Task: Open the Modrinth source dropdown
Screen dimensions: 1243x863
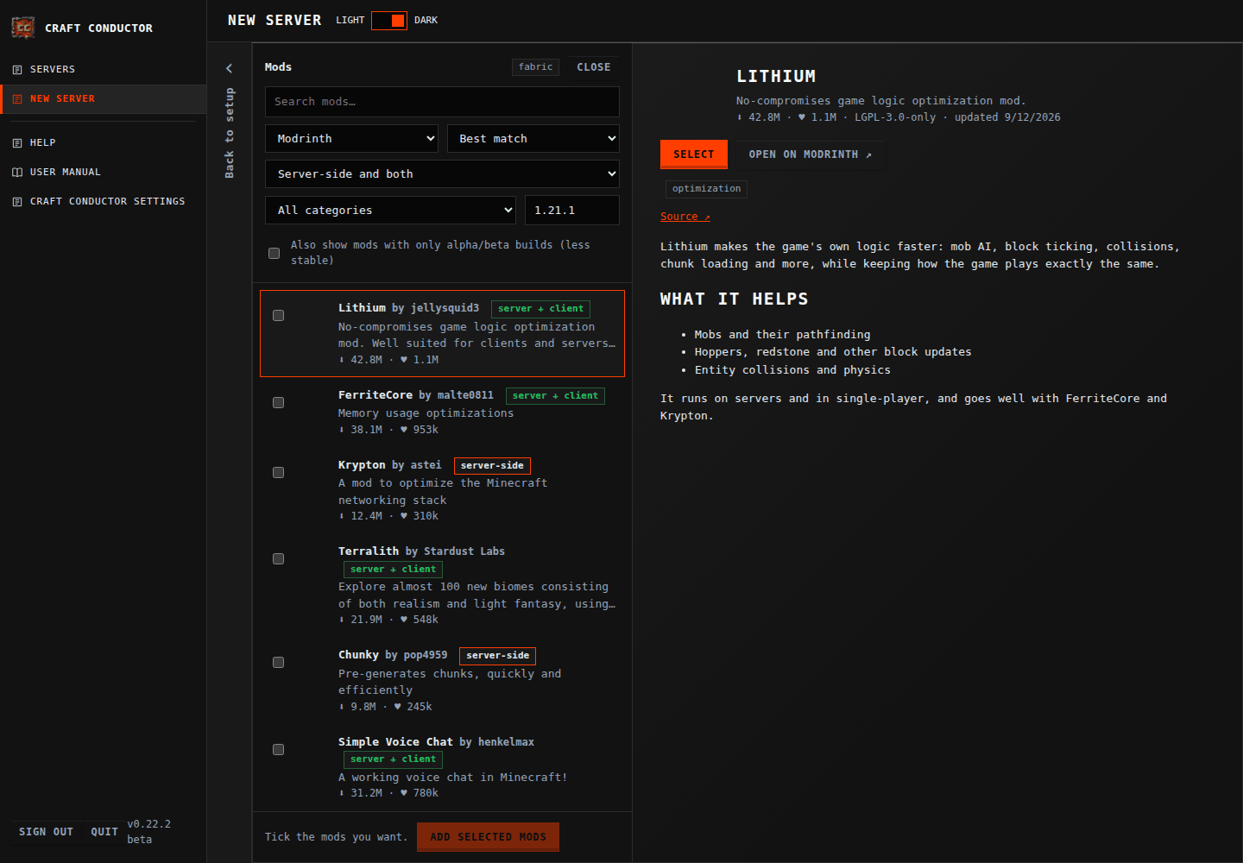Action: click(x=352, y=139)
